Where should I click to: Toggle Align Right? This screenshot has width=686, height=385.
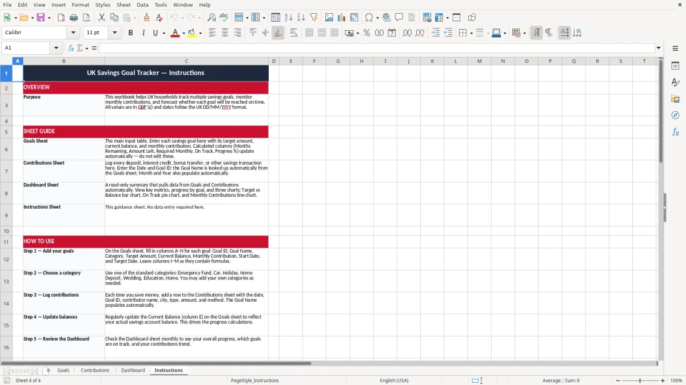pyautogui.click(x=237, y=33)
